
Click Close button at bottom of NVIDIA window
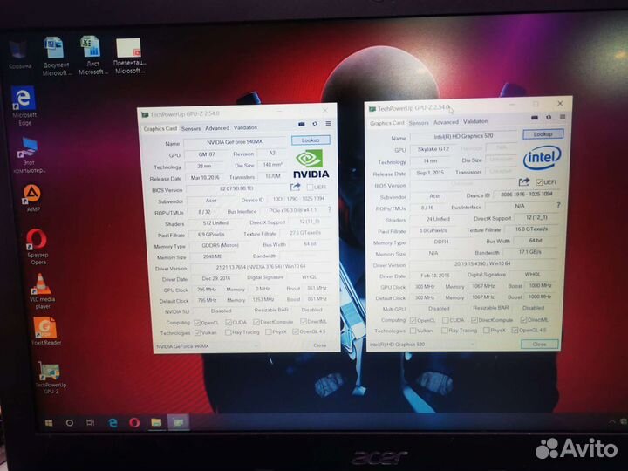319,345
